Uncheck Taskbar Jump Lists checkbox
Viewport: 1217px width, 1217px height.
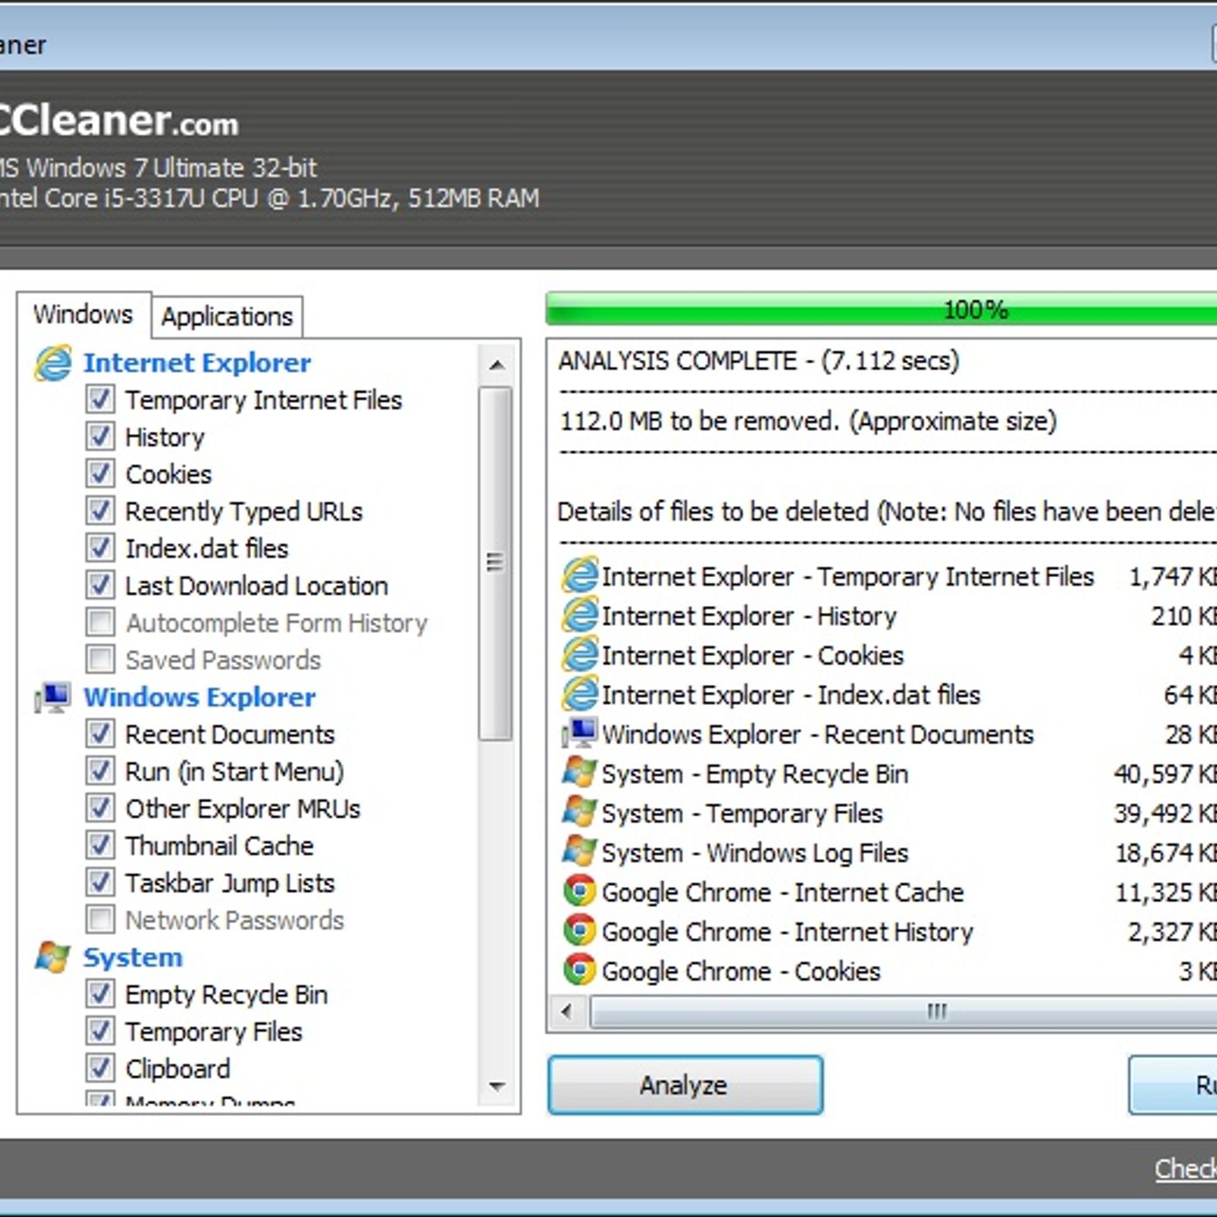100,882
